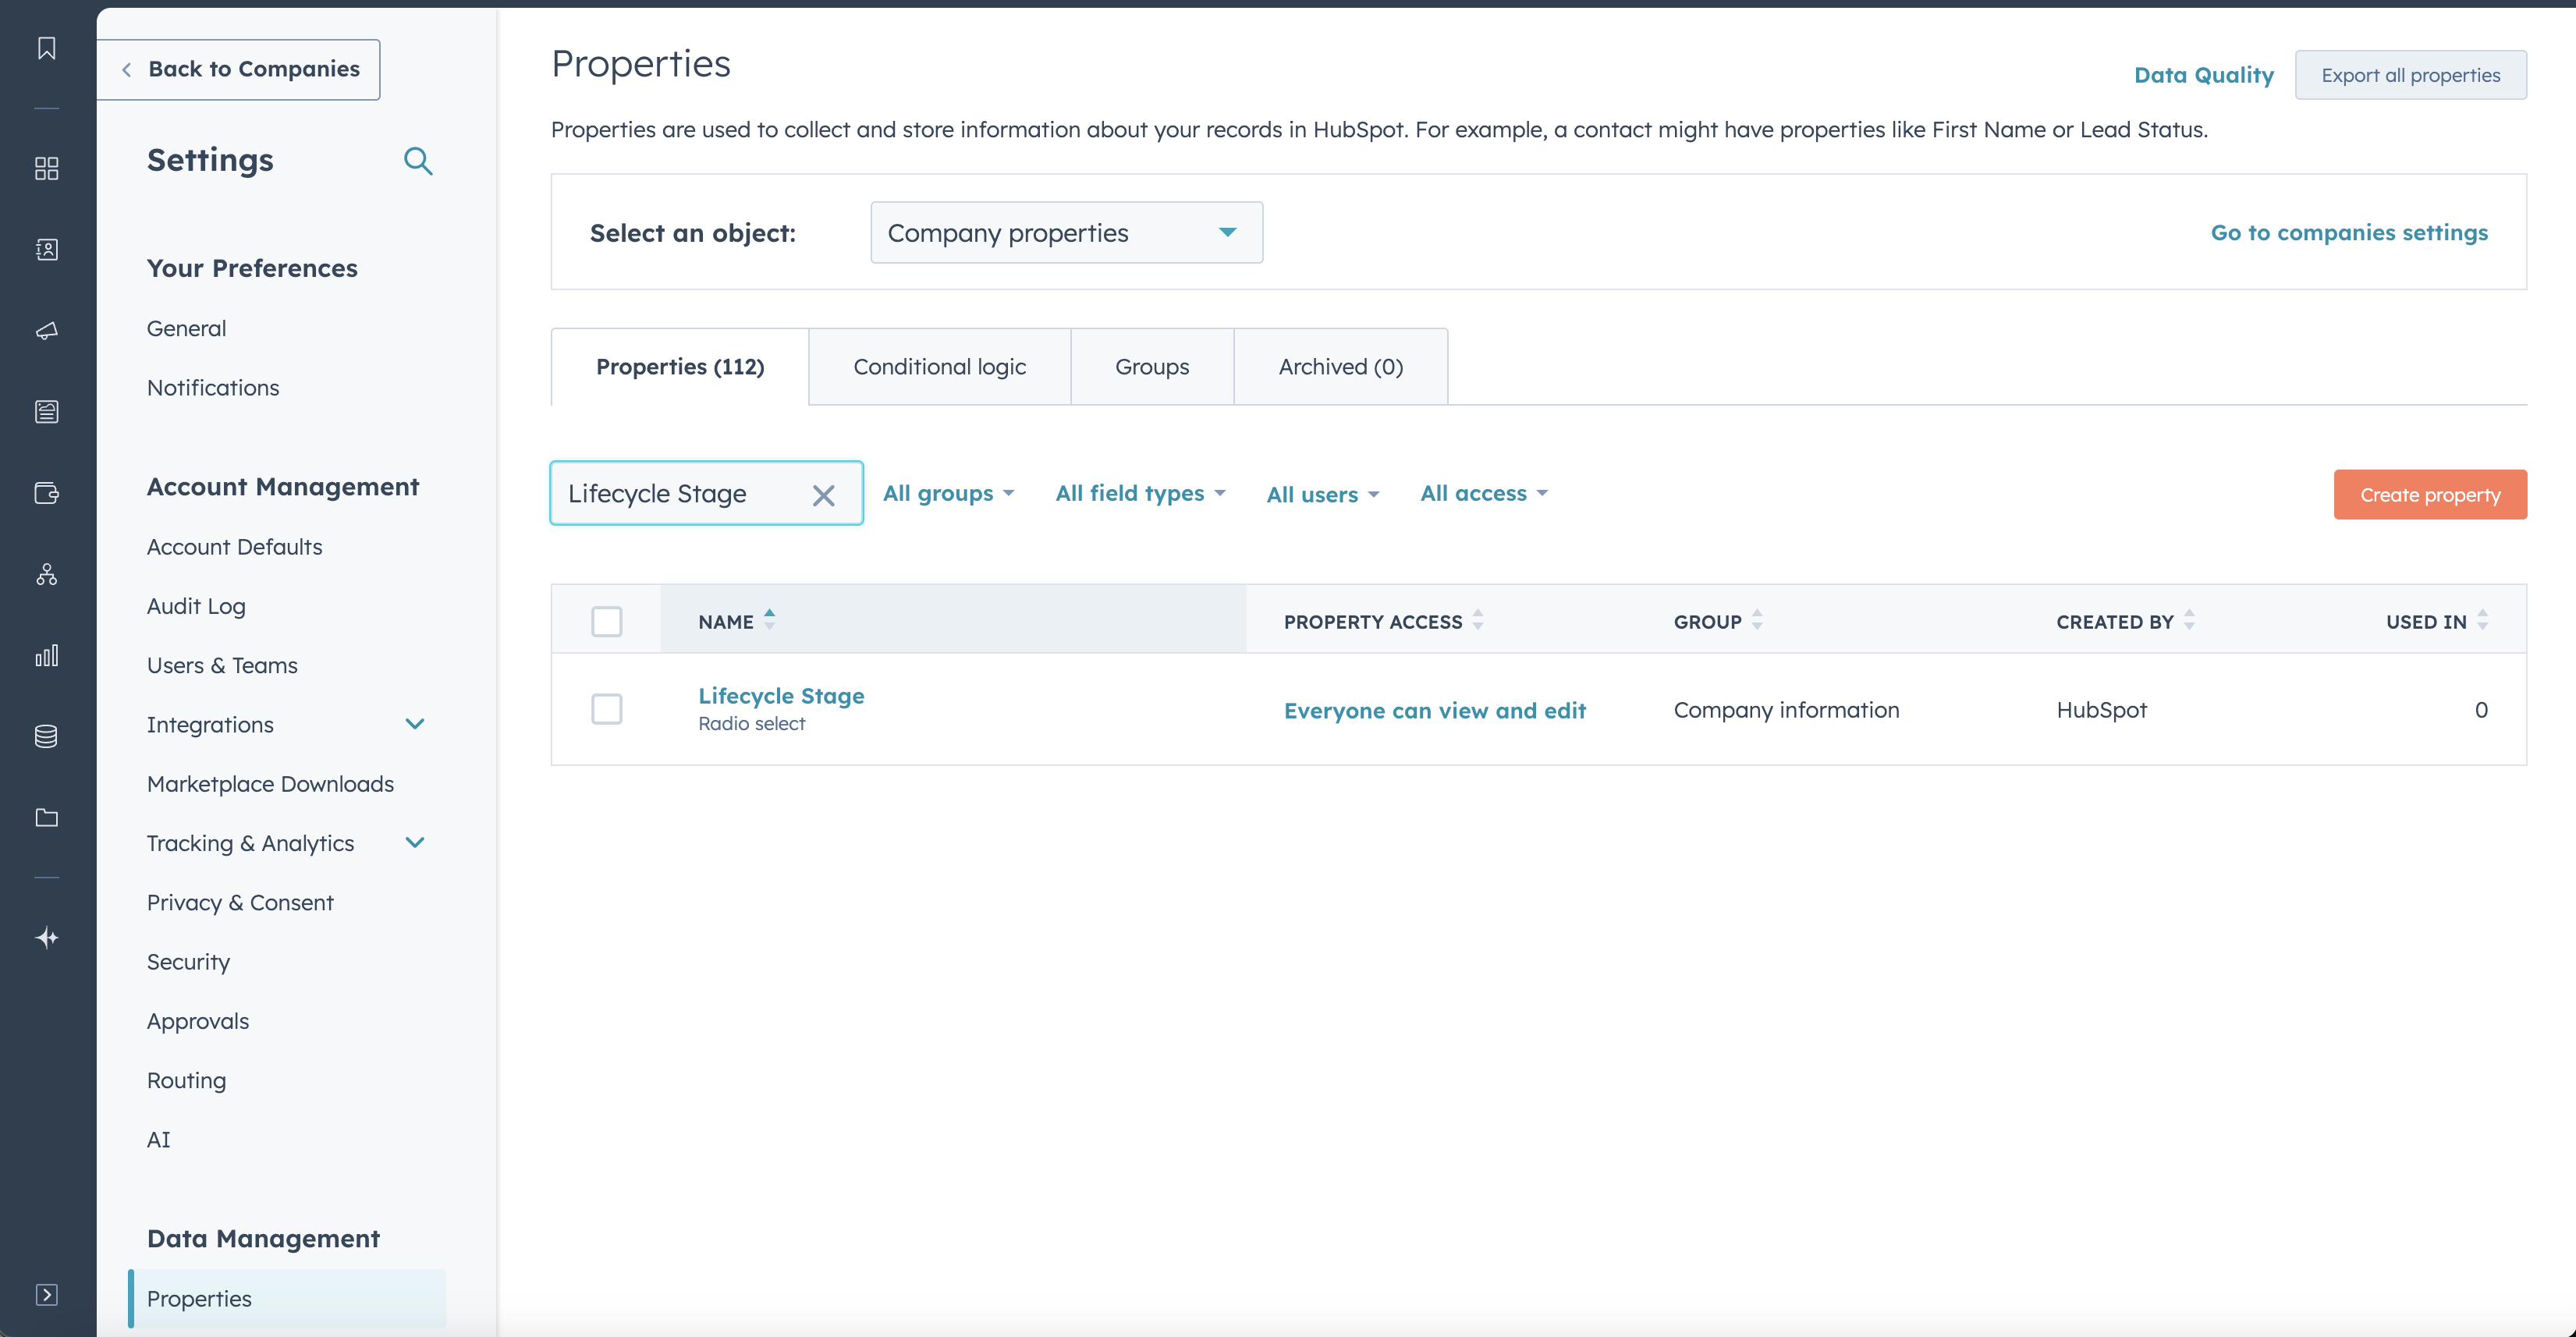Click the Breeze AI sparkle icon

46,937
